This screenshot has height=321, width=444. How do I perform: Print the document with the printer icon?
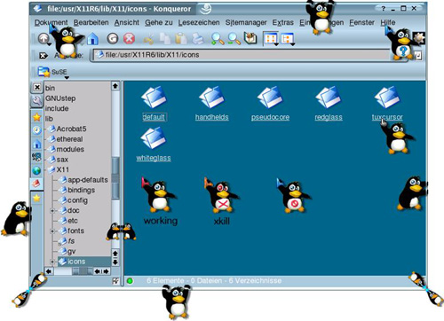pos(198,39)
